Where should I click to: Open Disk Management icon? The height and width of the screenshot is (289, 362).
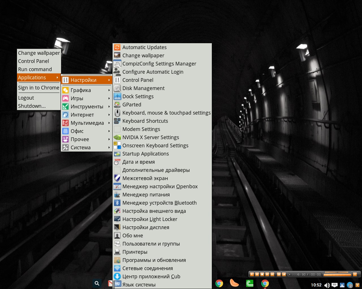click(x=117, y=88)
